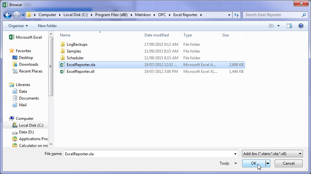Screen dimensions: 311x174
Task: Select the LogBackups folder icon
Action: coord(63,44)
